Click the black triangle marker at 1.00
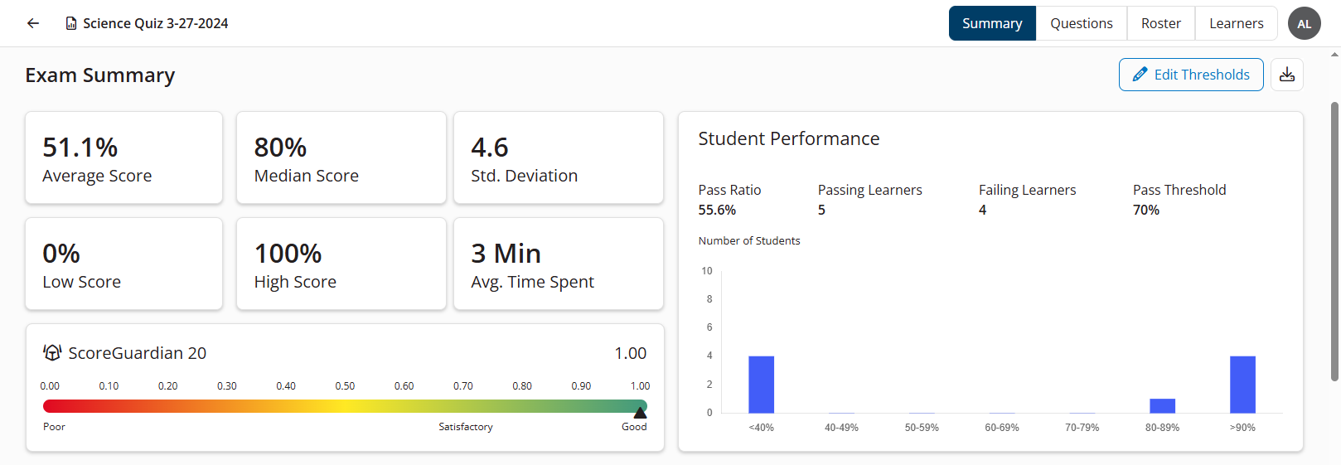The image size is (1341, 465). [640, 412]
